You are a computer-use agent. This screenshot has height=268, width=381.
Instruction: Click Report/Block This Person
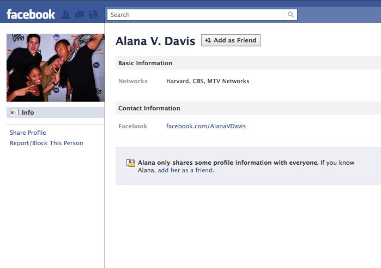coord(46,143)
